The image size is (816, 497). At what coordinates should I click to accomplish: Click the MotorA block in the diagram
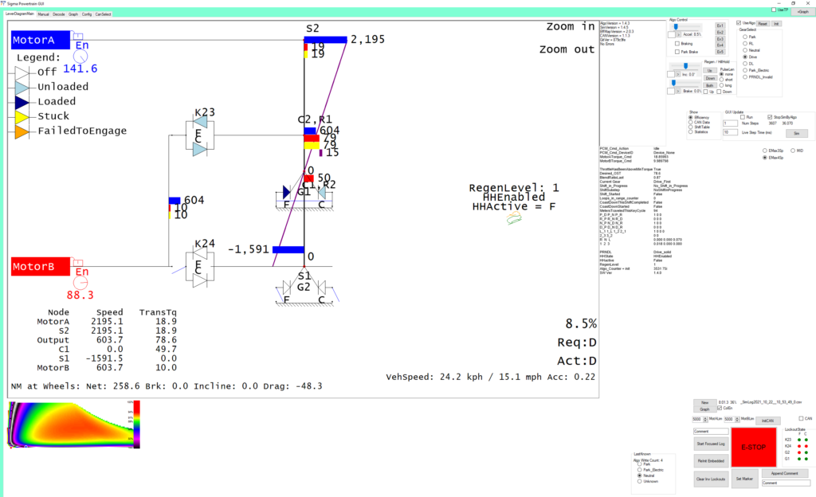[41, 40]
